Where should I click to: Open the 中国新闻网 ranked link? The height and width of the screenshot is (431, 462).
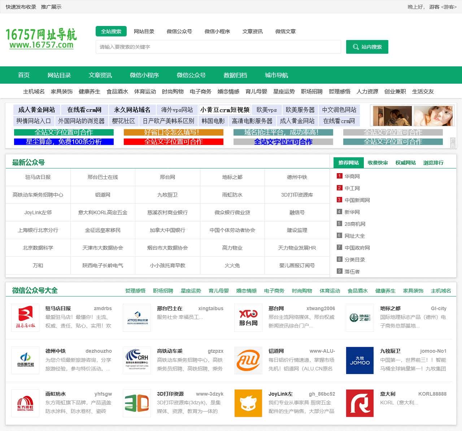tap(358, 200)
